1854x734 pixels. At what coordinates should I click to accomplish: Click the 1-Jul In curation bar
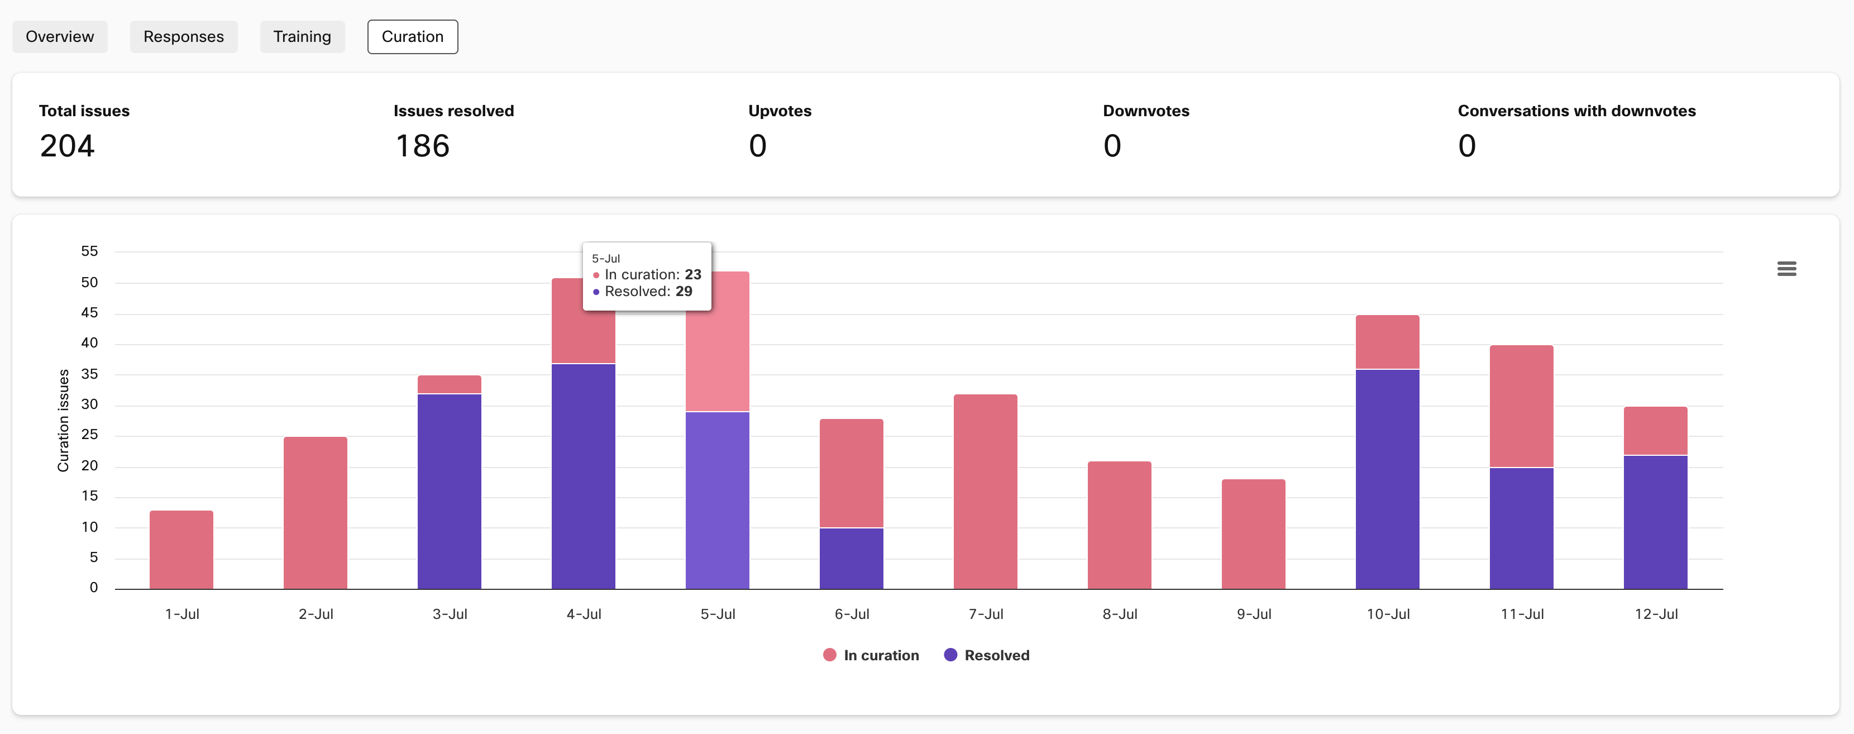point(181,550)
